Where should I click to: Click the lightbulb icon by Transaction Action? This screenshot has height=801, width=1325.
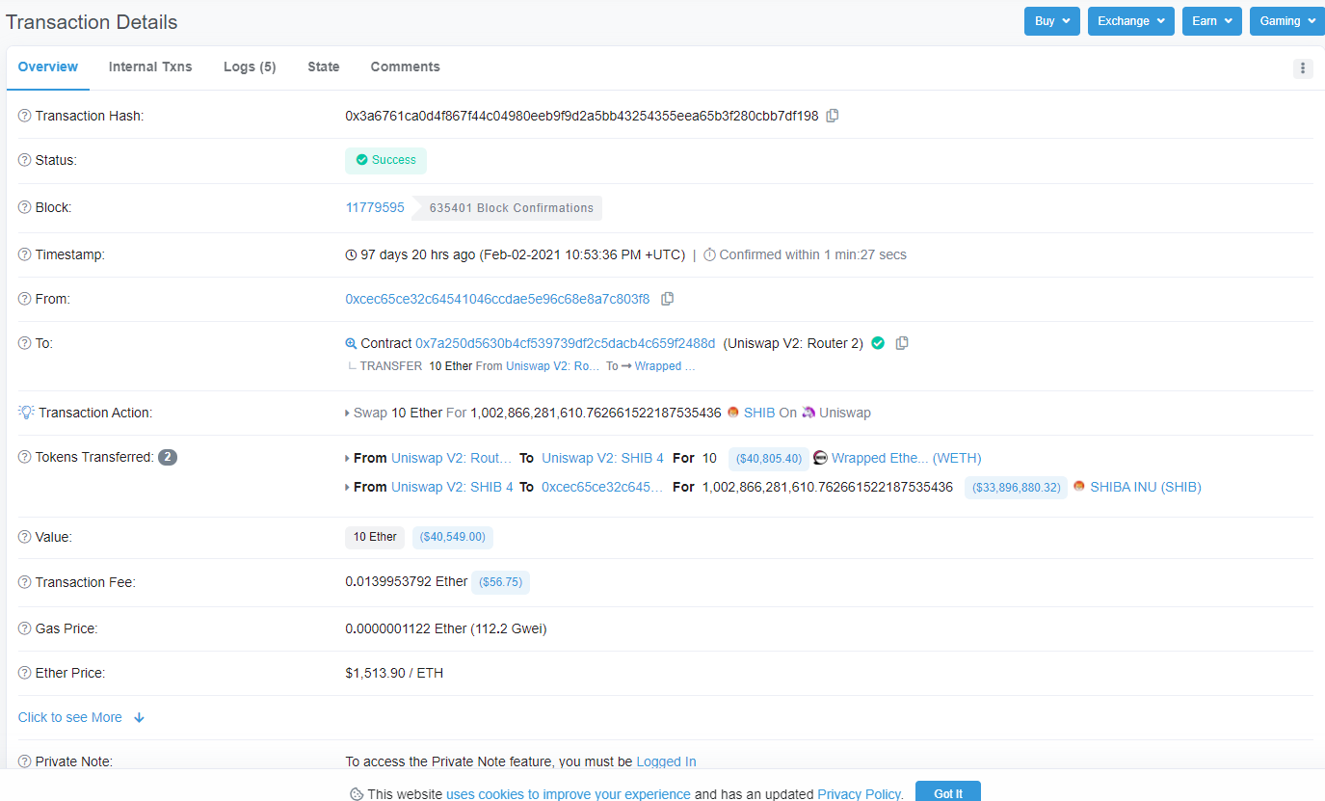(x=26, y=413)
